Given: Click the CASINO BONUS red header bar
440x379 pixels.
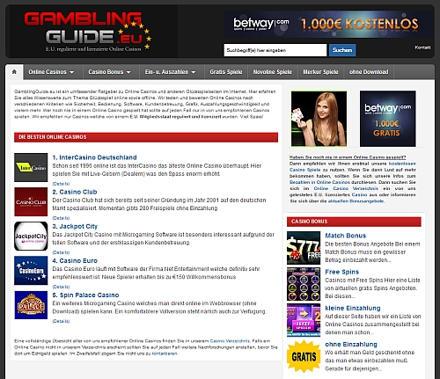Looking at the screenshot, I should tap(354, 222).
